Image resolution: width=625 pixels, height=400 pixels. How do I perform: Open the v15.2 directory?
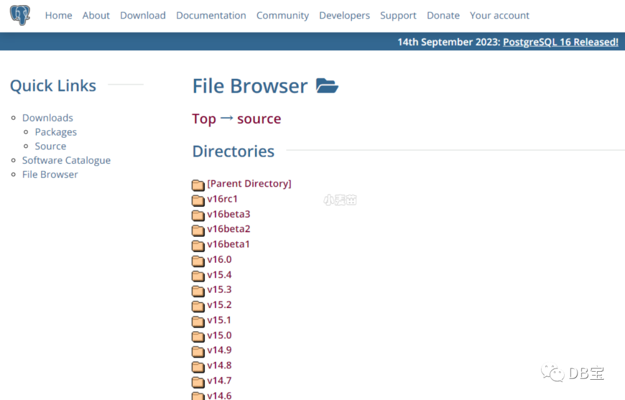(x=219, y=304)
